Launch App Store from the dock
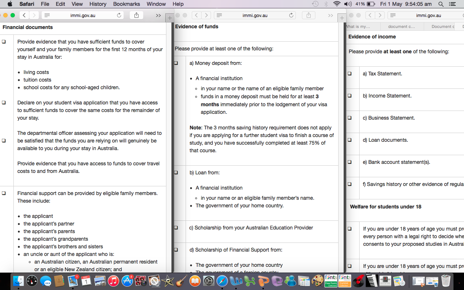 [x=127, y=281]
